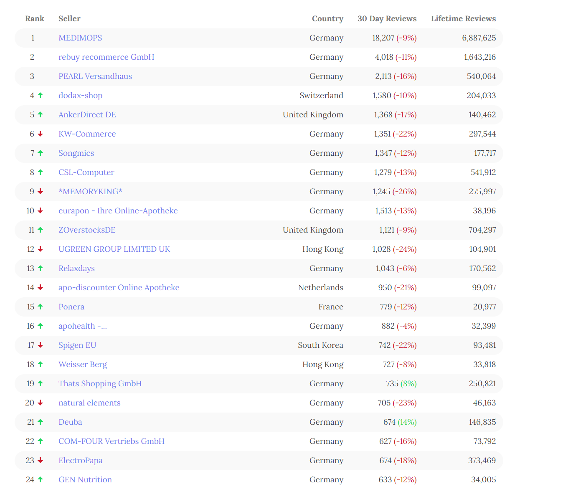The image size is (563, 489).
Task: Click the PEARL Versandhaus link
Action: [x=95, y=76]
